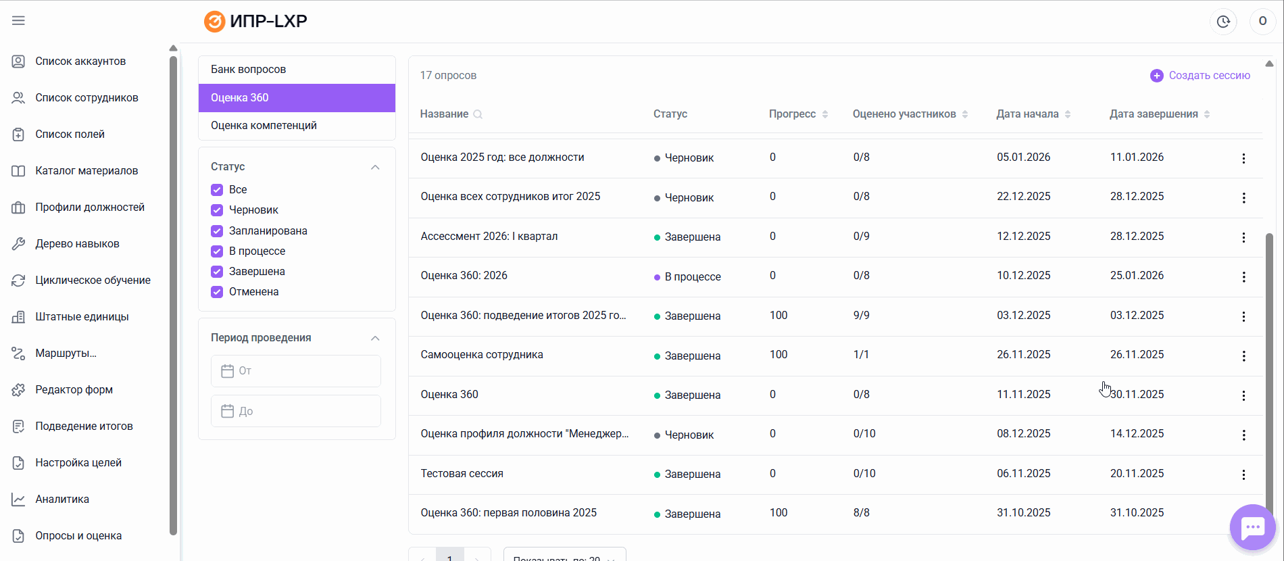This screenshot has width=1284, height=561.
Task: Click the Аналитика sidebar icon
Action: click(18, 499)
